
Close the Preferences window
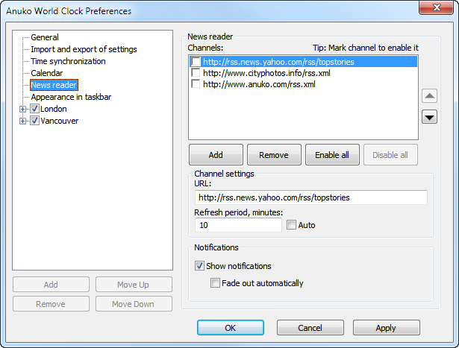click(x=440, y=10)
